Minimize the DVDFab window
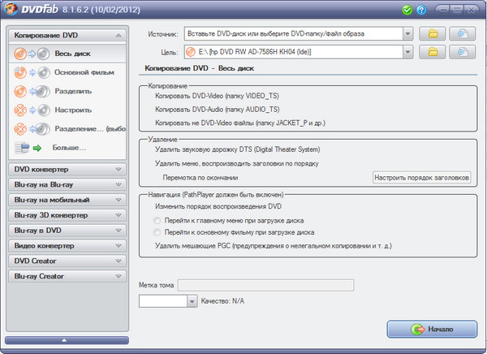487x354 pixels. (442, 10)
